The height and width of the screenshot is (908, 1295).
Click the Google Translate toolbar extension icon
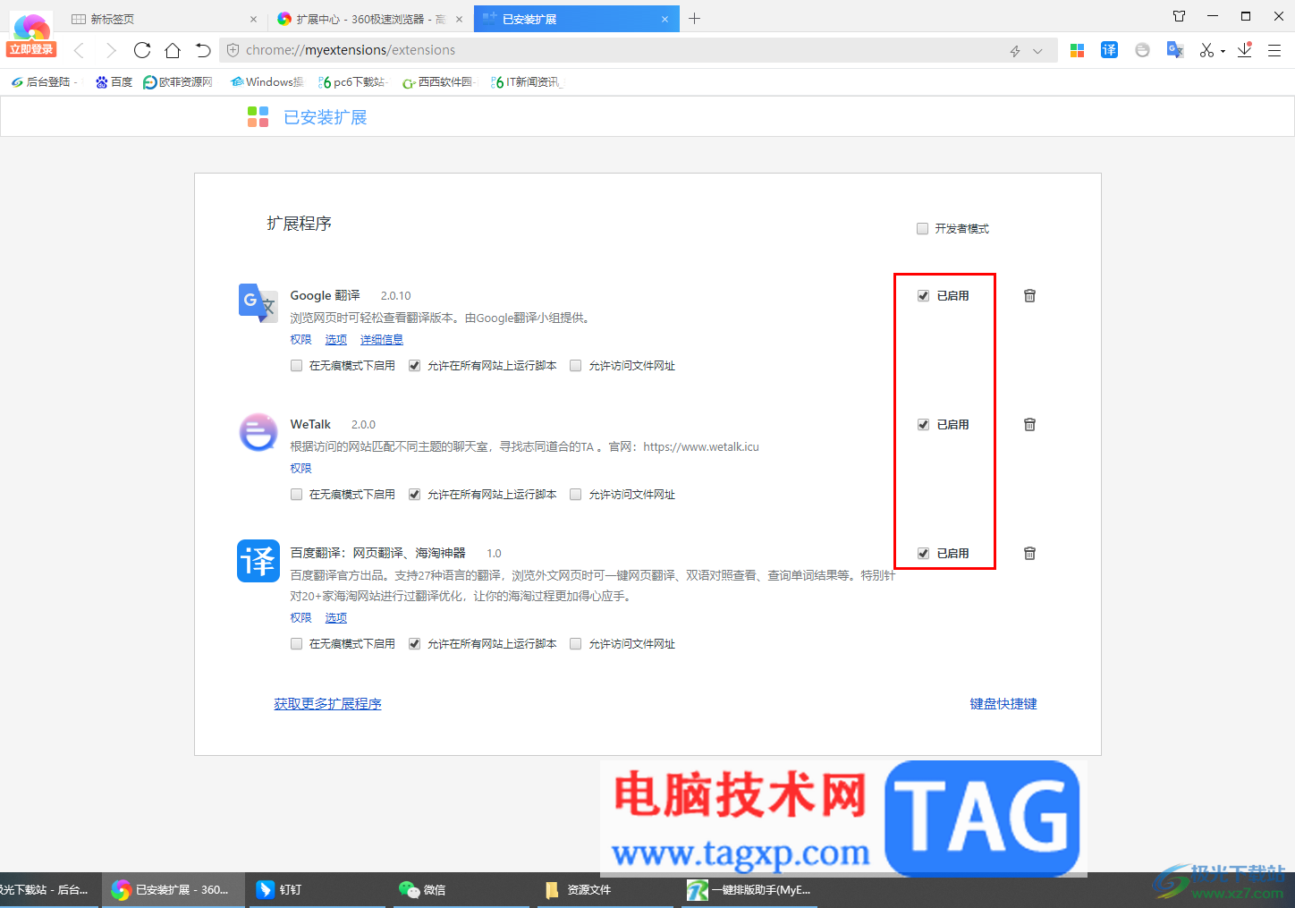1175,50
